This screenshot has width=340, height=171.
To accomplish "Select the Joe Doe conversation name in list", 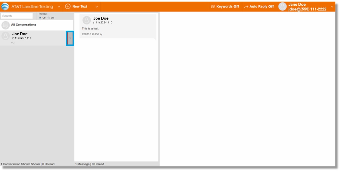I will click(x=20, y=34).
